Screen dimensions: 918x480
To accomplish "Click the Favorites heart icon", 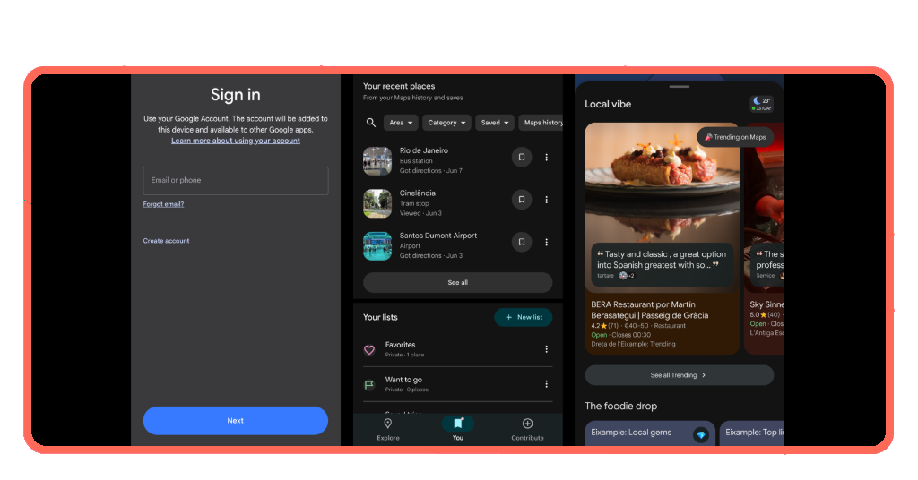I will 369,349.
